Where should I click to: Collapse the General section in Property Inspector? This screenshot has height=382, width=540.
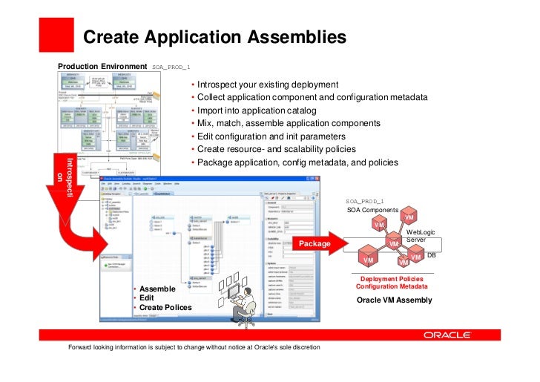(266, 203)
